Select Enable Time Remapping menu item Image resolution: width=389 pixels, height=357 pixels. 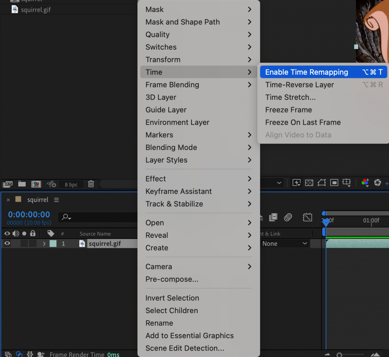point(307,72)
